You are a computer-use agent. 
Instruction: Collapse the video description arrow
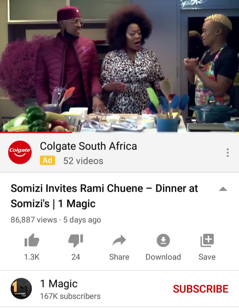[x=223, y=189]
